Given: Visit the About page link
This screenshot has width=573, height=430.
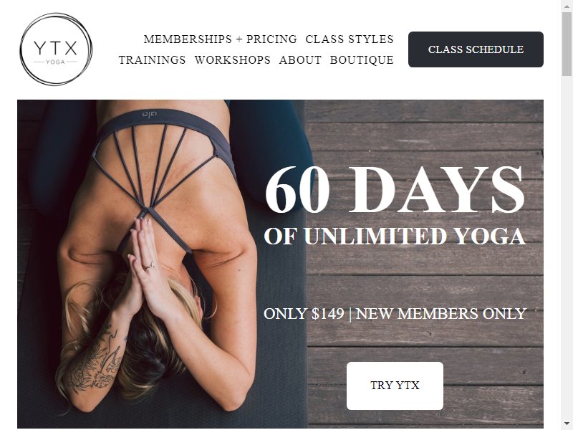Looking at the screenshot, I should click(x=300, y=60).
